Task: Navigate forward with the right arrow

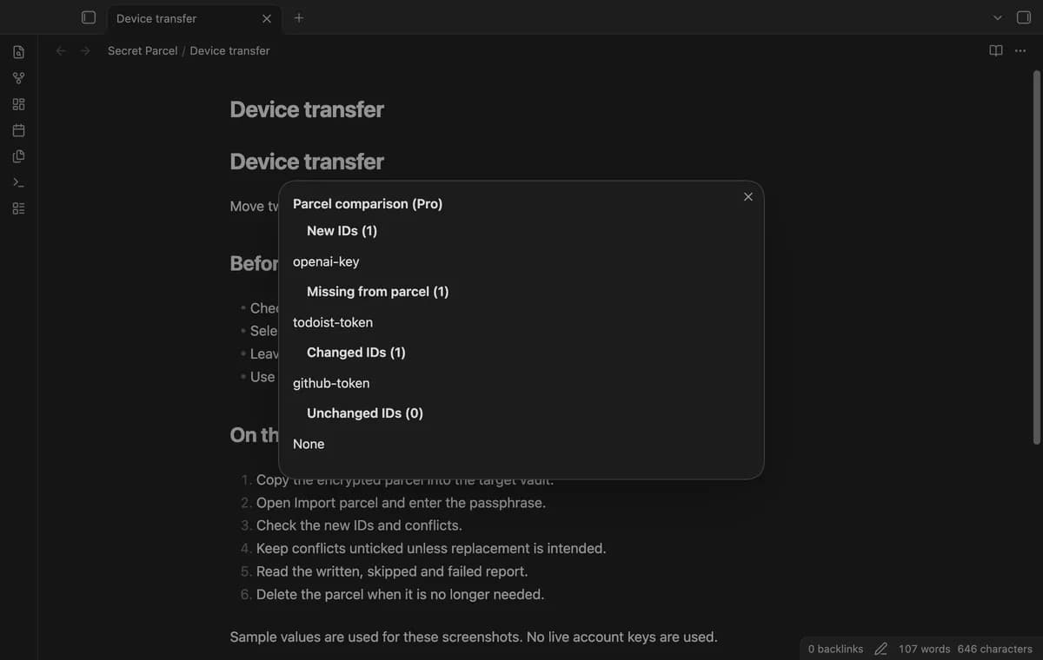Action: point(85,50)
